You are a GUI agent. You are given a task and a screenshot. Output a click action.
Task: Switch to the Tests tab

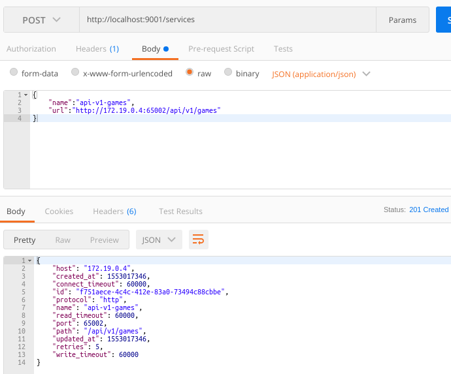283,49
